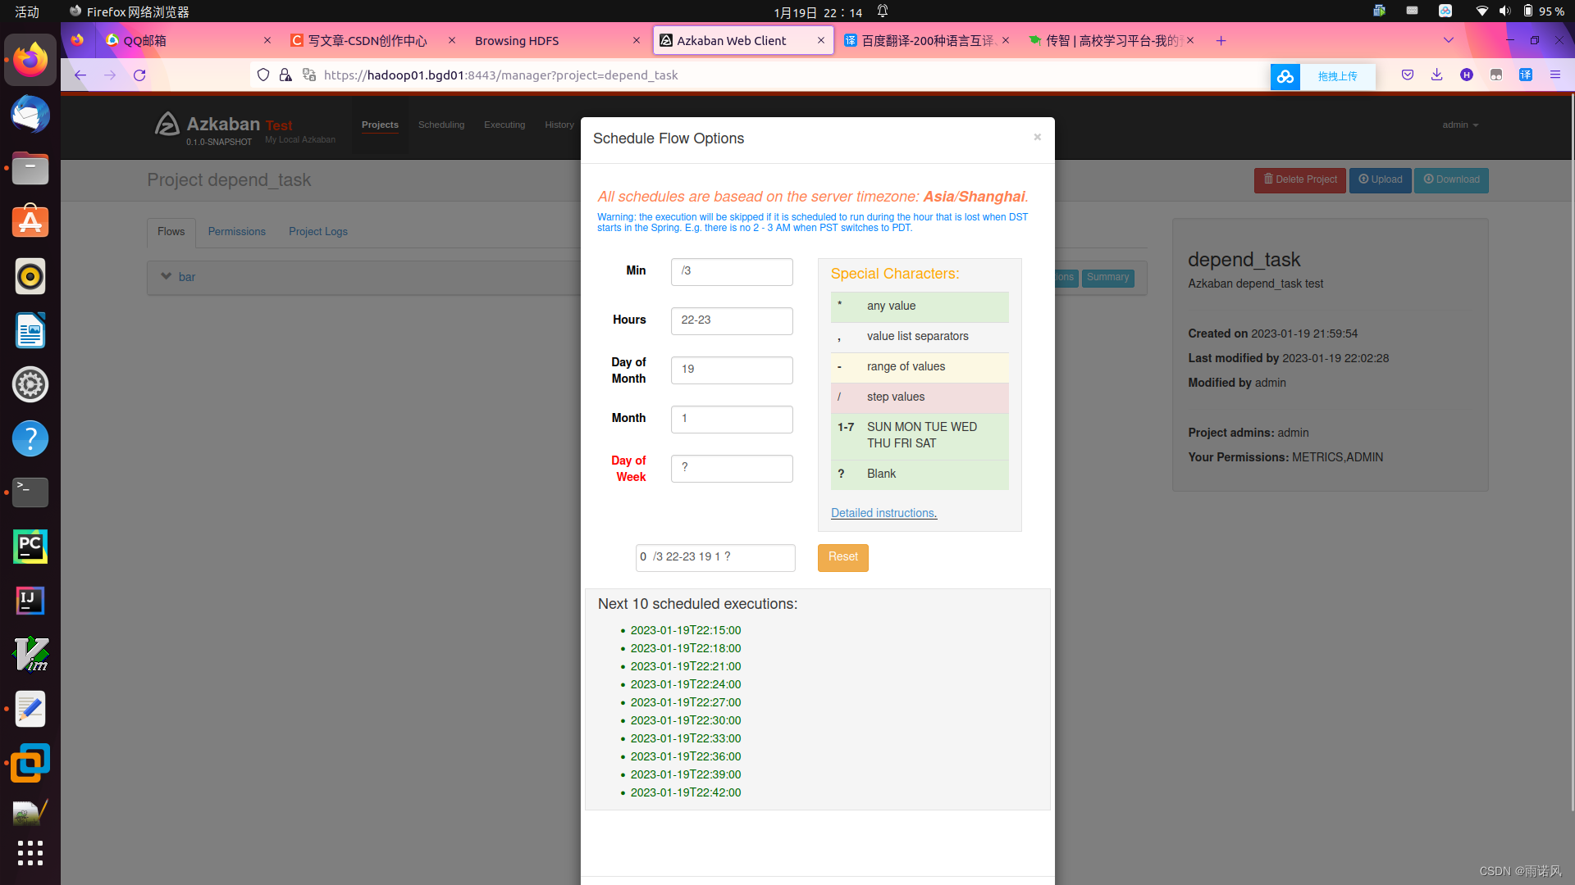Open the Ubuntu terminal dock icon

click(30, 492)
